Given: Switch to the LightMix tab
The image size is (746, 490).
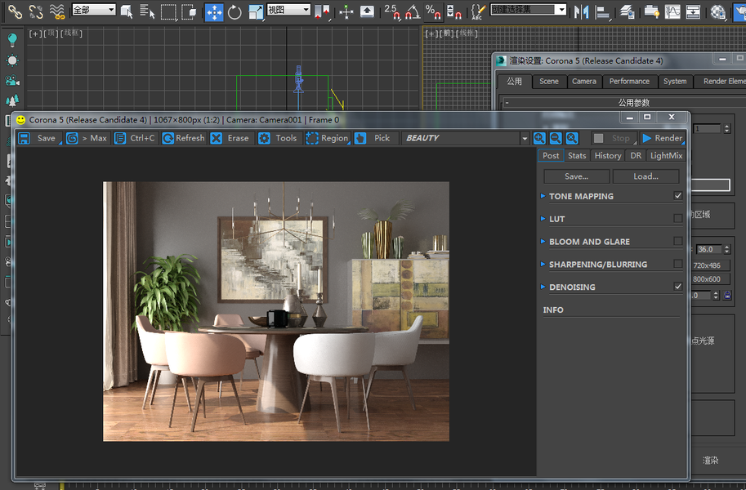Looking at the screenshot, I should pyautogui.click(x=666, y=155).
